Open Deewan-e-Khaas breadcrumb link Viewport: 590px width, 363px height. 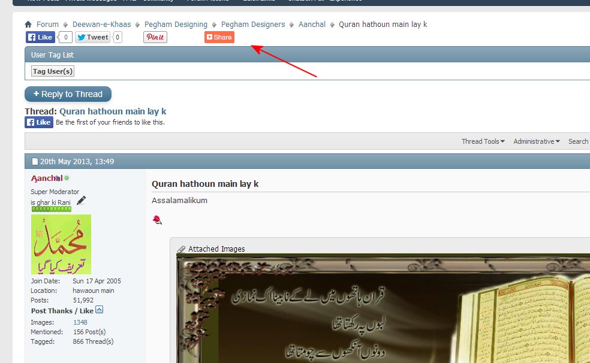tap(101, 25)
